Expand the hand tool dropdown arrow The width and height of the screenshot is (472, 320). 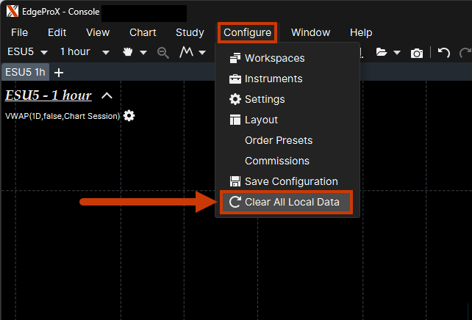(143, 53)
